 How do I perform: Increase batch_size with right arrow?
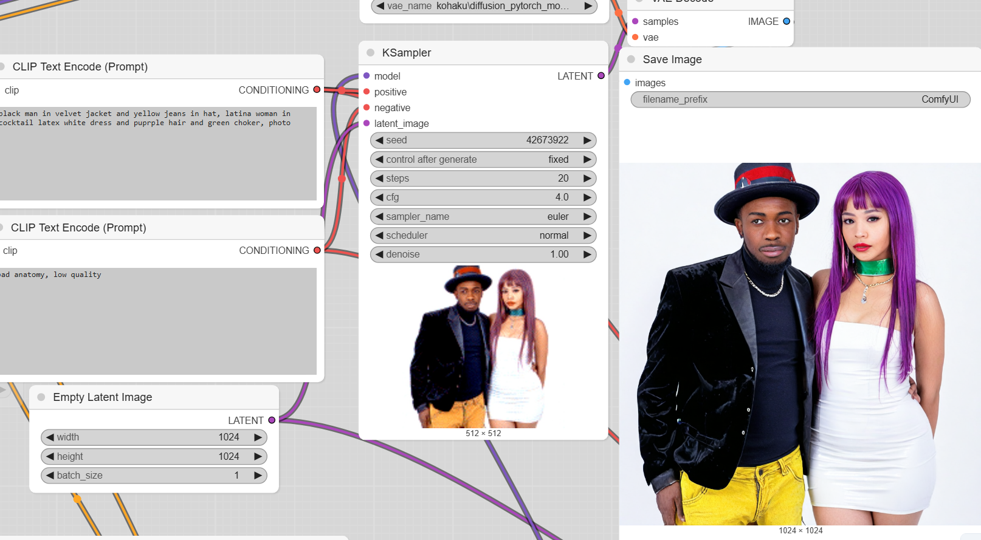pos(258,476)
